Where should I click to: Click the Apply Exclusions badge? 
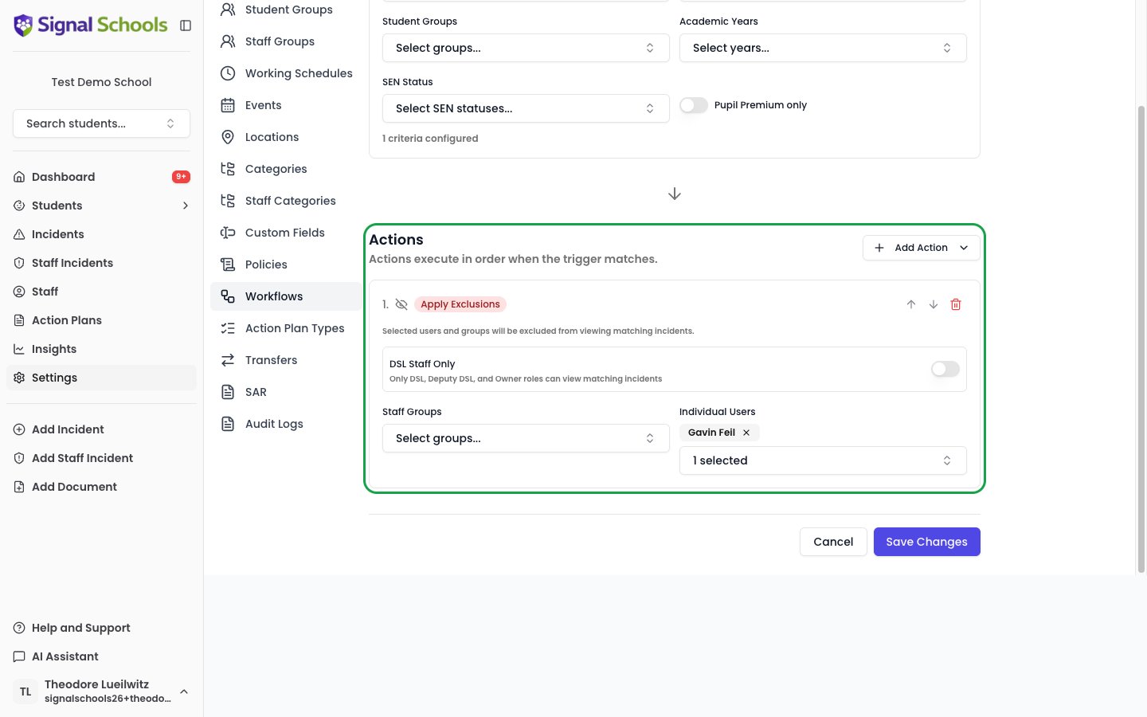pyautogui.click(x=460, y=304)
